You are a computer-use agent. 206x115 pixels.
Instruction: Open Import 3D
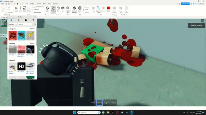point(68,9)
